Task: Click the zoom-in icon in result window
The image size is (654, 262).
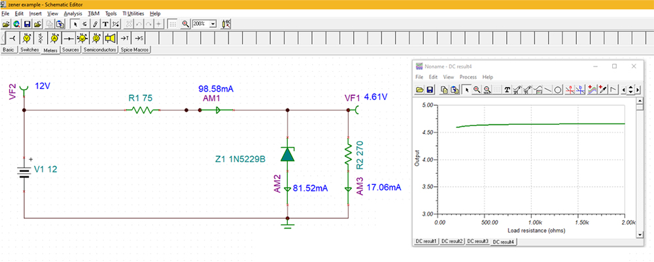Action: click(x=477, y=89)
